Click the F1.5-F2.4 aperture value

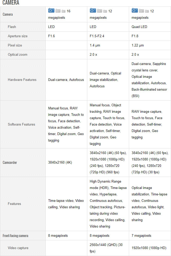coord(97,36)
